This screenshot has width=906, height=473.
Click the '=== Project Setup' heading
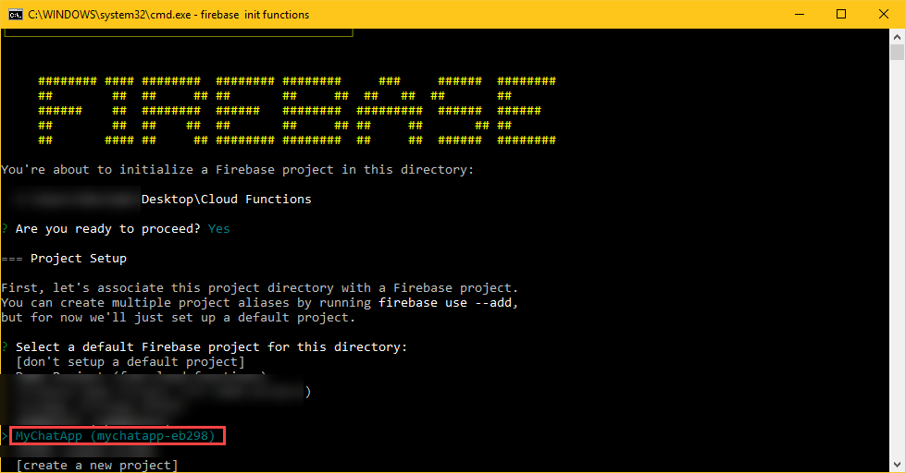(64, 258)
